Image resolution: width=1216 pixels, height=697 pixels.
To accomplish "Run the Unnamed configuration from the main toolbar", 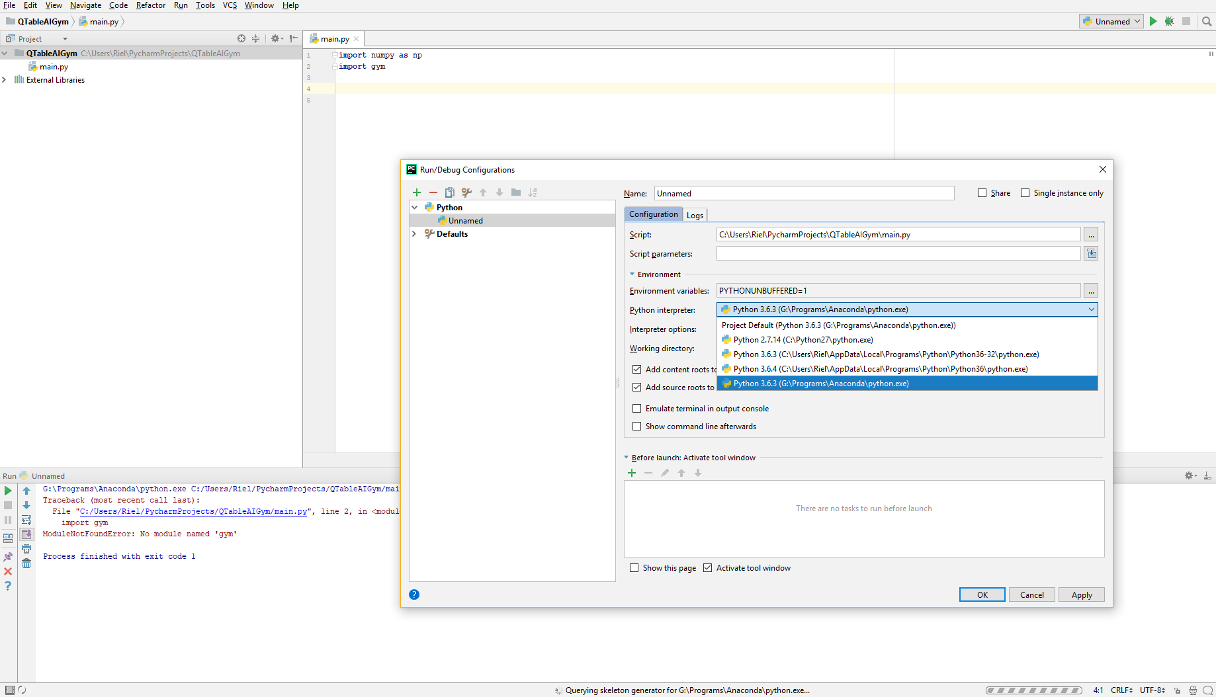I will click(1153, 21).
